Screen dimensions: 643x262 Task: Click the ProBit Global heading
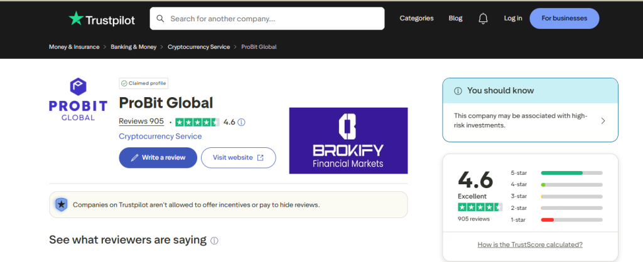coord(166,103)
